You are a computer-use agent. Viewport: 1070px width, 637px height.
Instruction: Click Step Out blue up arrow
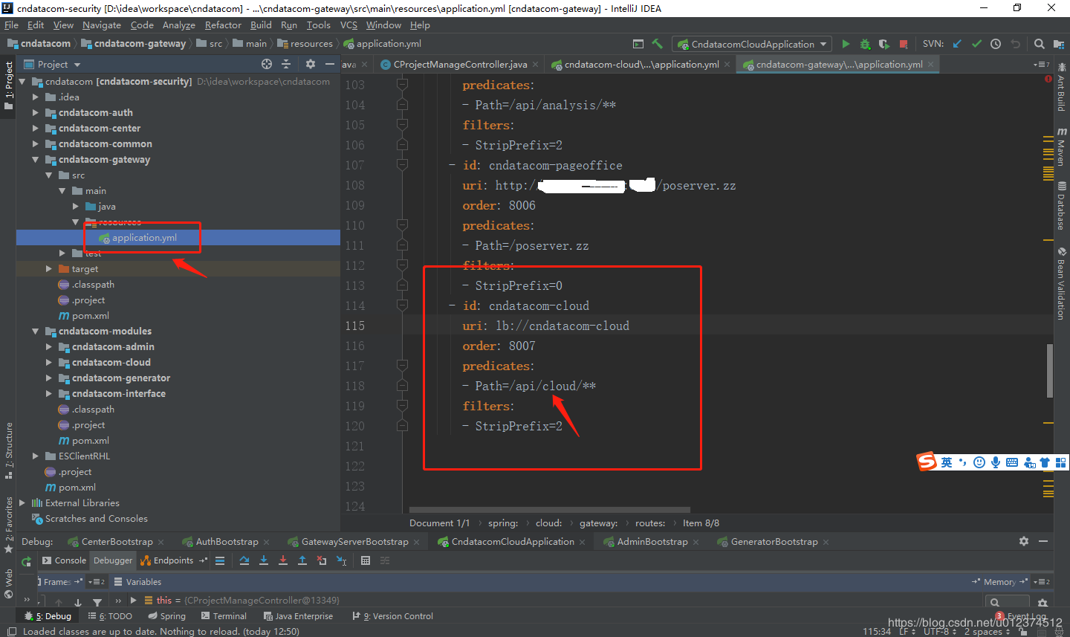pyautogui.click(x=302, y=560)
